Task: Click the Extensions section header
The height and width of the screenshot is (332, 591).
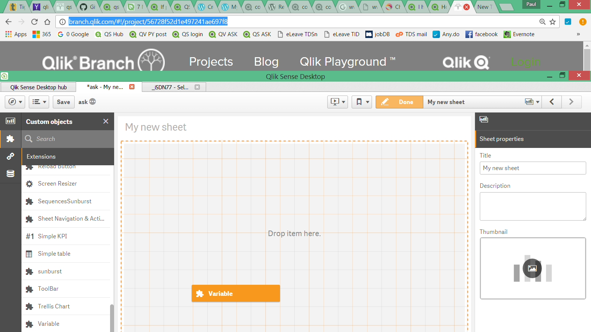Action: pyautogui.click(x=68, y=156)
